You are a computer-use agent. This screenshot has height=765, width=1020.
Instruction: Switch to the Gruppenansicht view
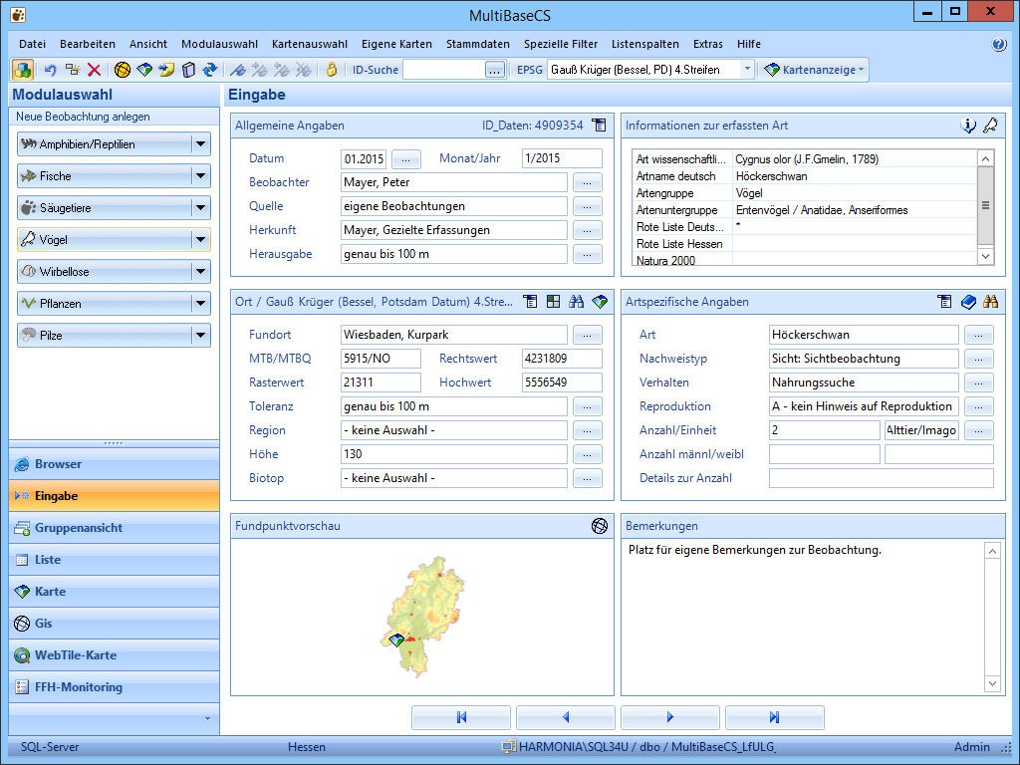(x=114, y=528)
